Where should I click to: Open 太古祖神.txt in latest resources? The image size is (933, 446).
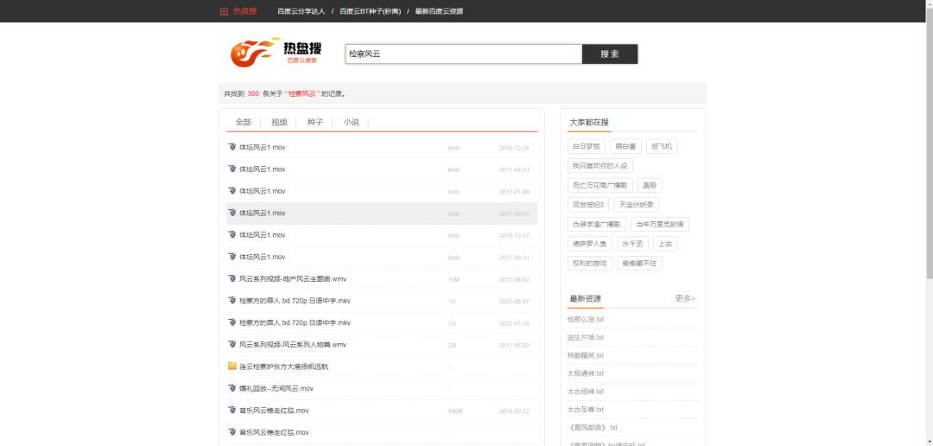(586, 392)
